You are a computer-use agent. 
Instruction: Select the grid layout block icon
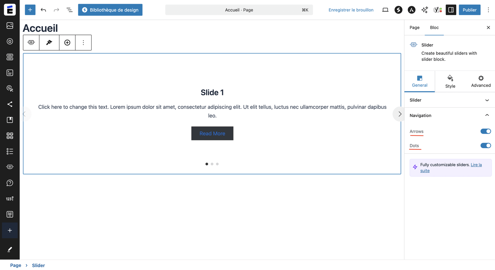10,136
